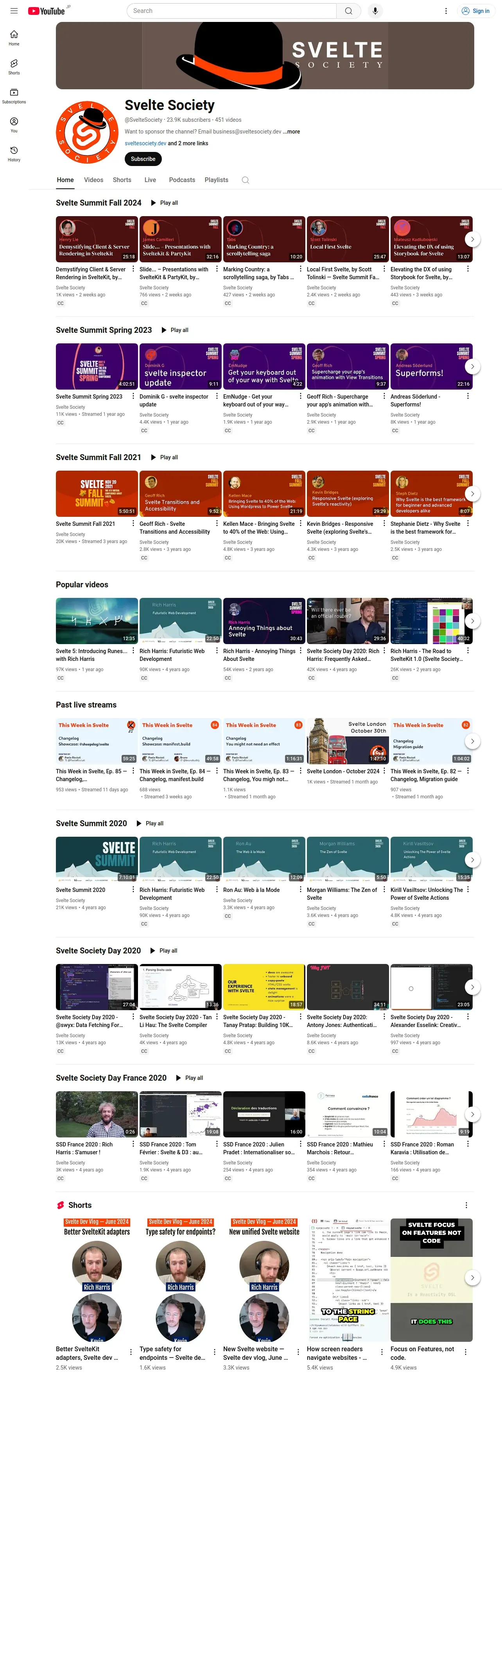Click the Sign in button

476,11
